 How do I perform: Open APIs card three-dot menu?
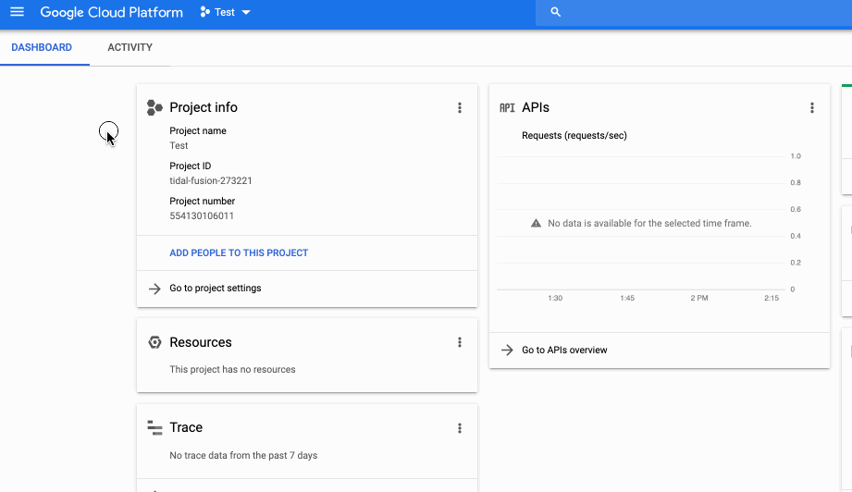812,107
